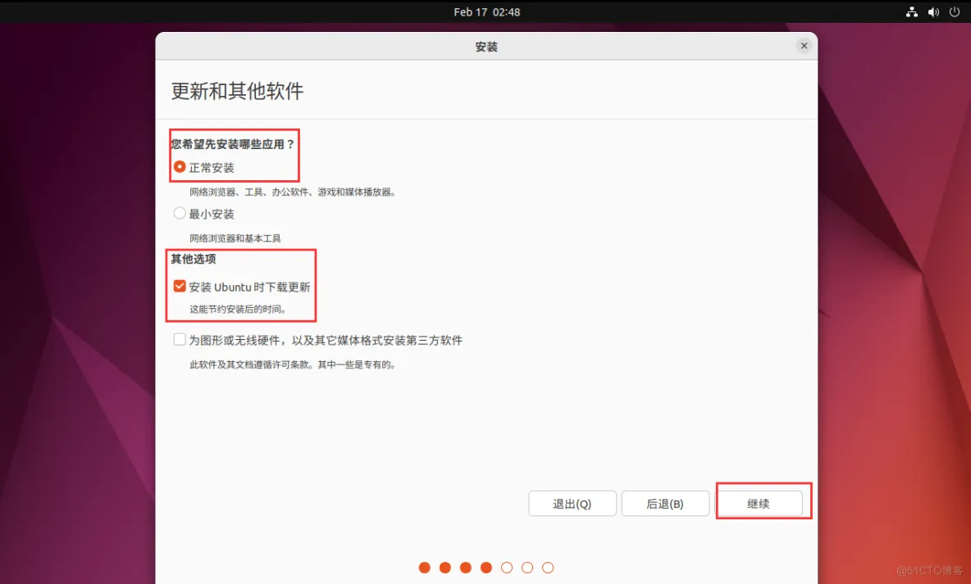Viewport: 971px width, 584px height.
Task: Click the 网络浏览器和基本工具 description
Action: tap(235, 238)
